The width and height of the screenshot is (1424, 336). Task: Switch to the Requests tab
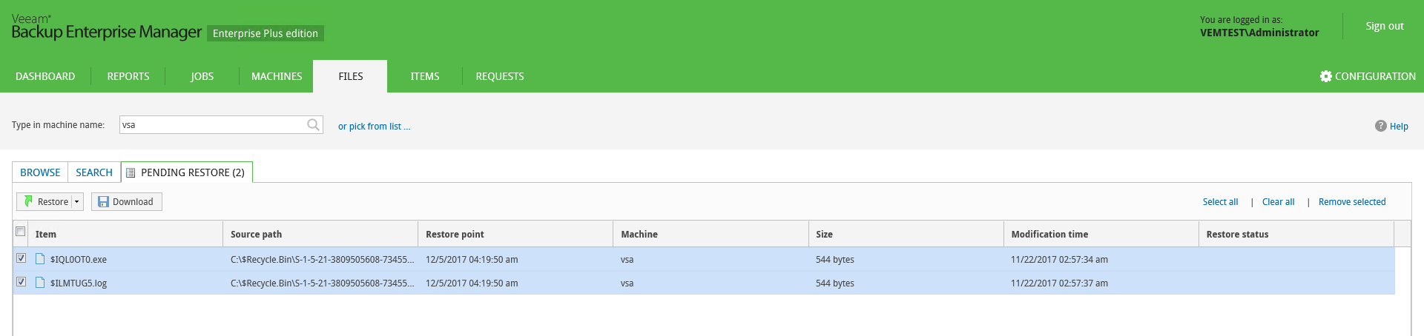point(500,76)
